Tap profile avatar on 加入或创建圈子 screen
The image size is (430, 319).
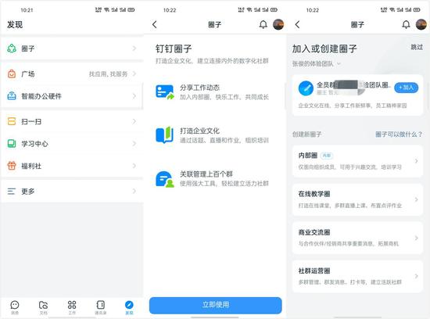pos(421,24)
